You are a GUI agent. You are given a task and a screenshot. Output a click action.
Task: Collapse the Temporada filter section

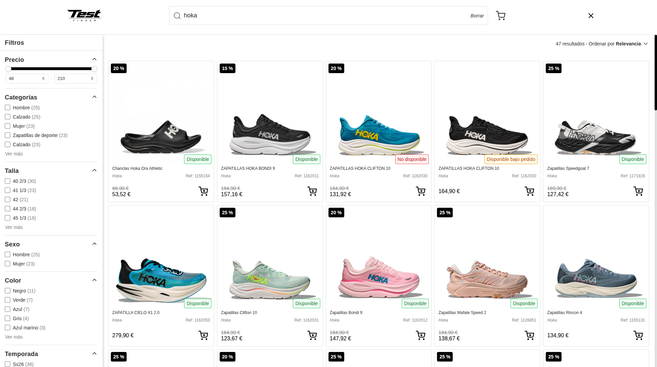94,354
